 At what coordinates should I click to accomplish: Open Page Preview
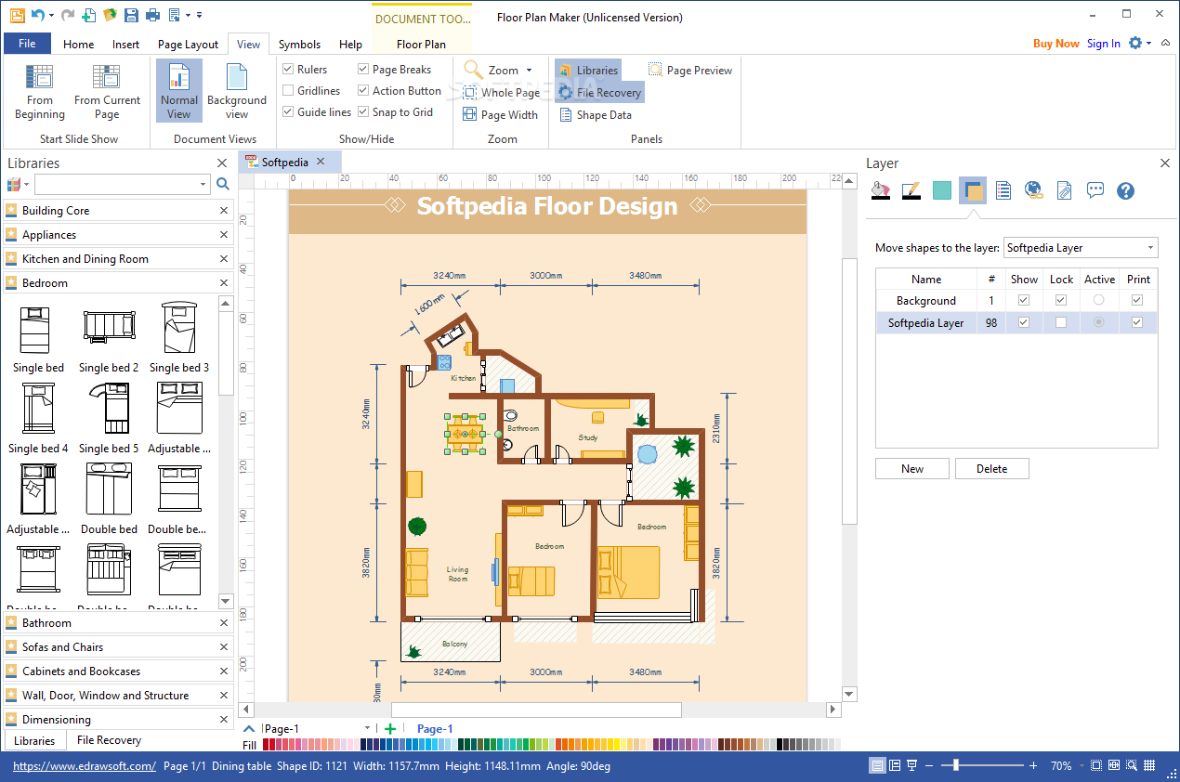690,70
